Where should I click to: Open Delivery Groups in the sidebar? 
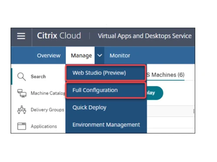coord(47,110)
